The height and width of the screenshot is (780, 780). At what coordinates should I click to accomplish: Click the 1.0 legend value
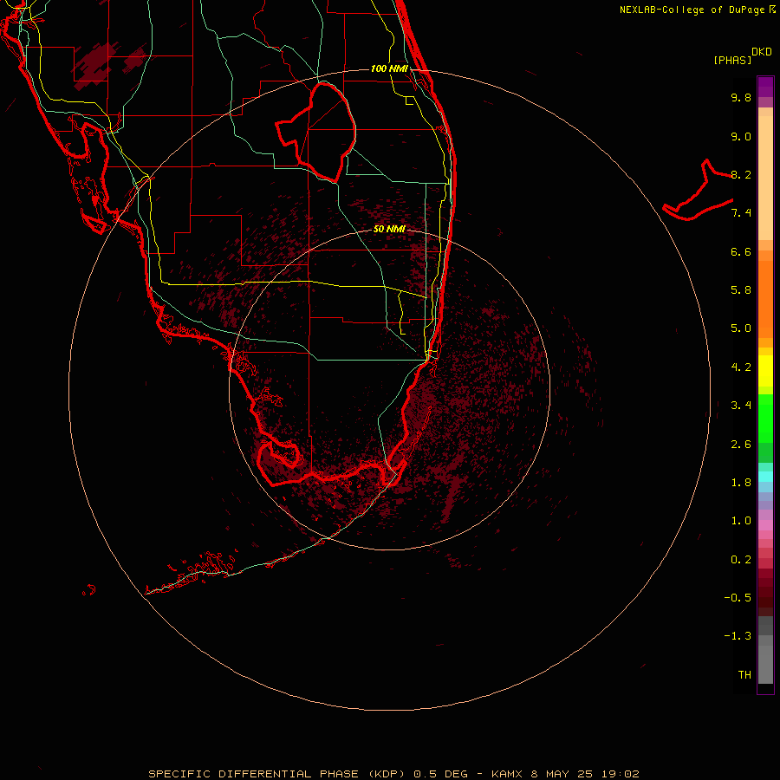point(741,521)
